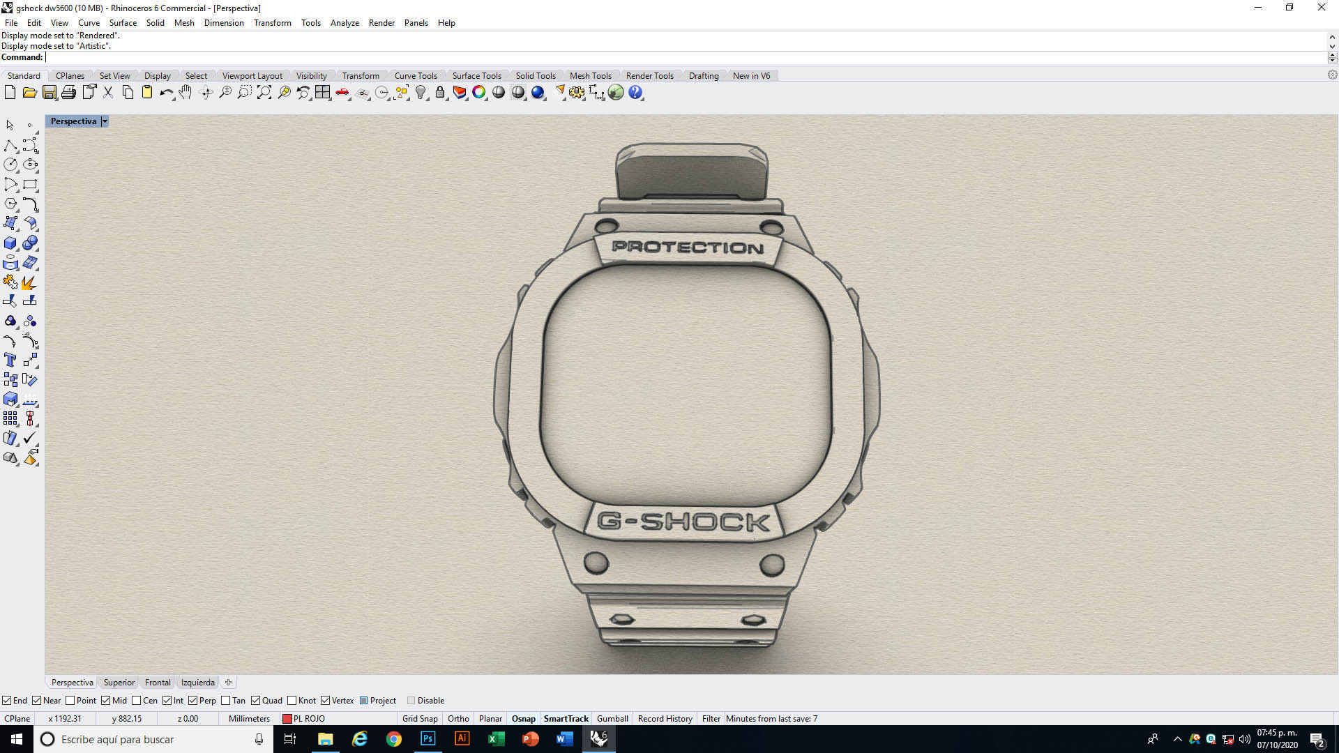Select the Box solid tool in sidebar
This screenshot has width=1339, height=753.
pos(10,243)
